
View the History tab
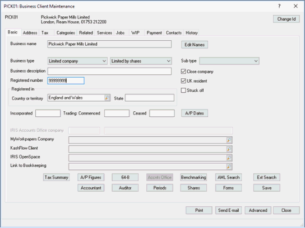point(192,33)
